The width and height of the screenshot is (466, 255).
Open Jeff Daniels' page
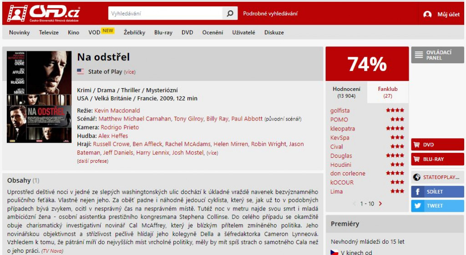click(118, 153)
